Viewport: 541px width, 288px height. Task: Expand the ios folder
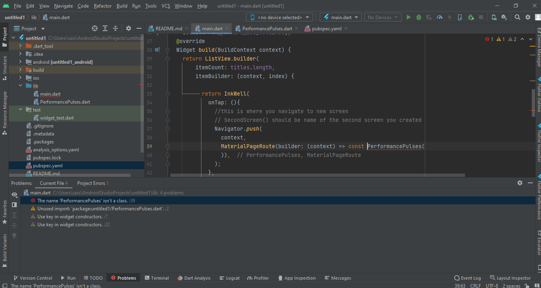tap(20, 78)
